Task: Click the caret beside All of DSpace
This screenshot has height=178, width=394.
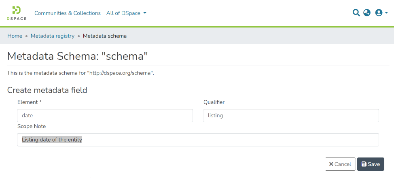Action: pos(145,13)
